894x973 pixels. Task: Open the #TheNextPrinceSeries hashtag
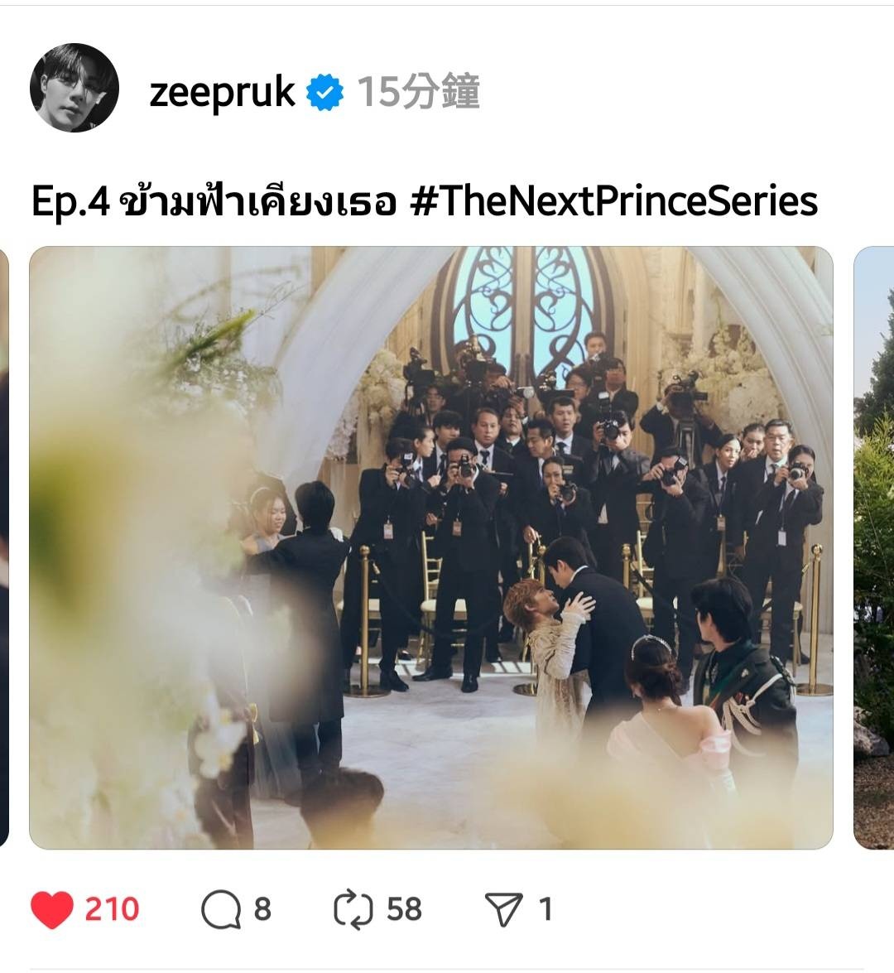click(614, 201)
